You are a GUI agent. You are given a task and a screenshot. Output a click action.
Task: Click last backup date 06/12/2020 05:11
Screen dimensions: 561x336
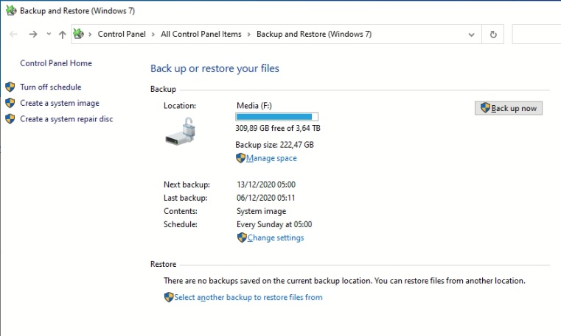click(266, 198)
